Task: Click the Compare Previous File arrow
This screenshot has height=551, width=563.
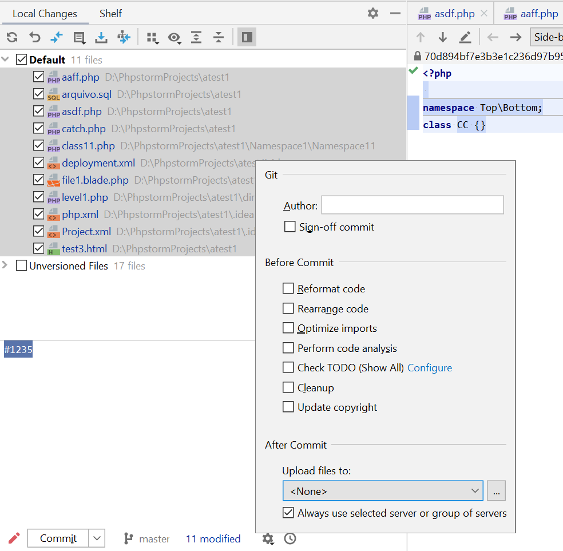Action: coord(493,37)
